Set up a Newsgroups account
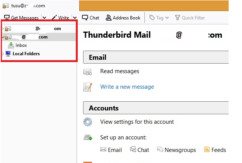Image resolution: width=242 pixels, height=163 pixels. 176,150
